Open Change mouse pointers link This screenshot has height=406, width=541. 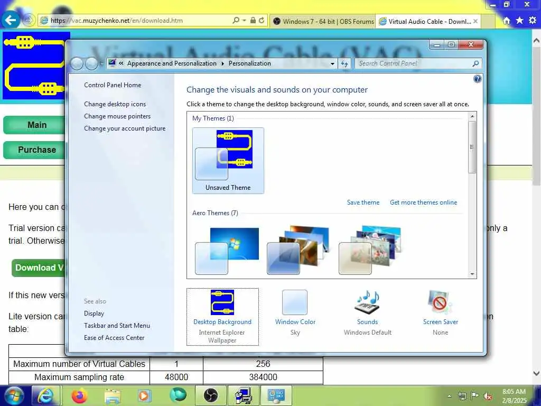[117, 116]
